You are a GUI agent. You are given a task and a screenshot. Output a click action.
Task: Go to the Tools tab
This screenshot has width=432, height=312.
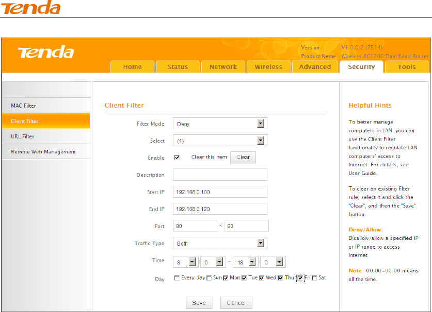(x=407, y=67)
